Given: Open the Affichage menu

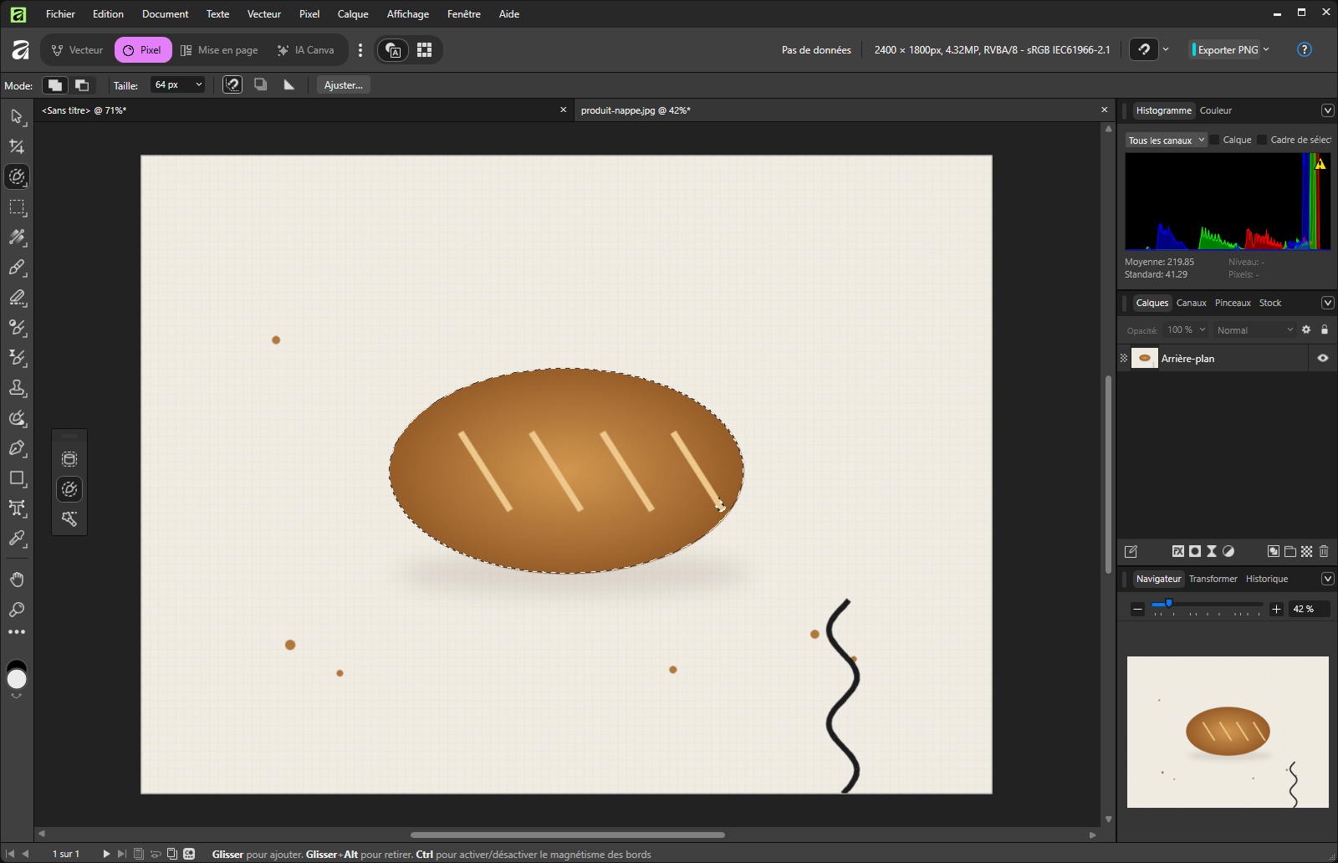Looking at the screenshot, I should (x=408, y=14).
